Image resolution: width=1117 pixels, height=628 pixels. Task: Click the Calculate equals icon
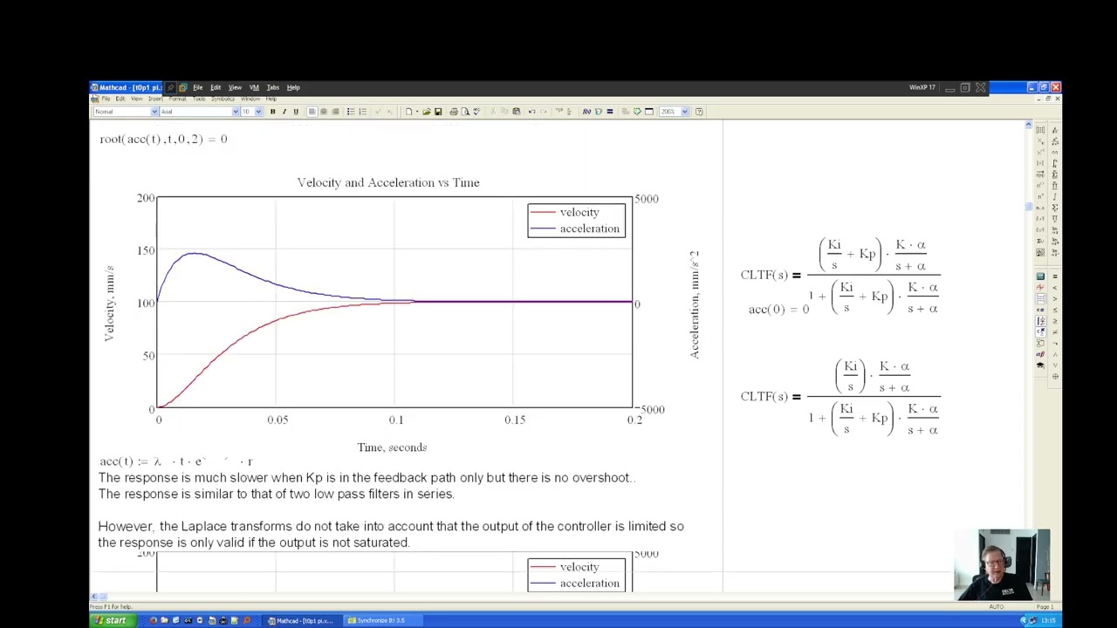[610, 111]
